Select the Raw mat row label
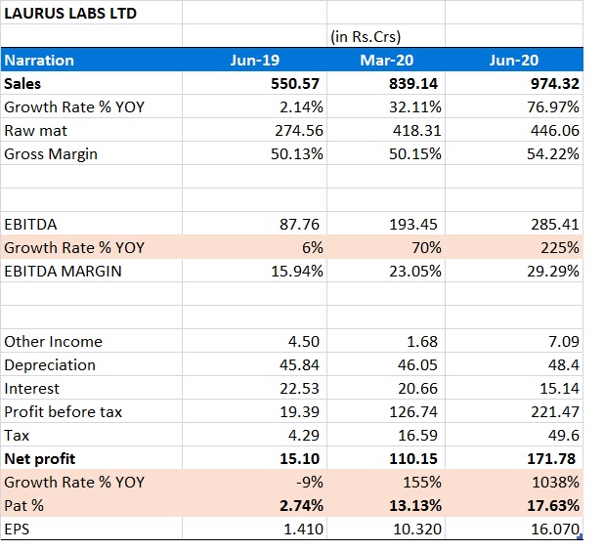 [x=91, y=131]
